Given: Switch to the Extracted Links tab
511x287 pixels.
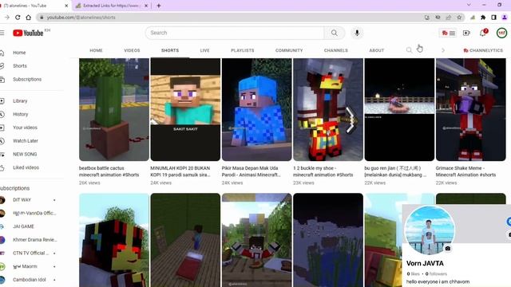Looking at the screenshot, I should pos(111,6).
